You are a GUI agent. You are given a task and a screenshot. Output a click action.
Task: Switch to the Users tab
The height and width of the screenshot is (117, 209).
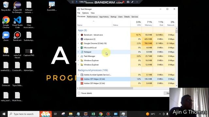coord(120,17)
